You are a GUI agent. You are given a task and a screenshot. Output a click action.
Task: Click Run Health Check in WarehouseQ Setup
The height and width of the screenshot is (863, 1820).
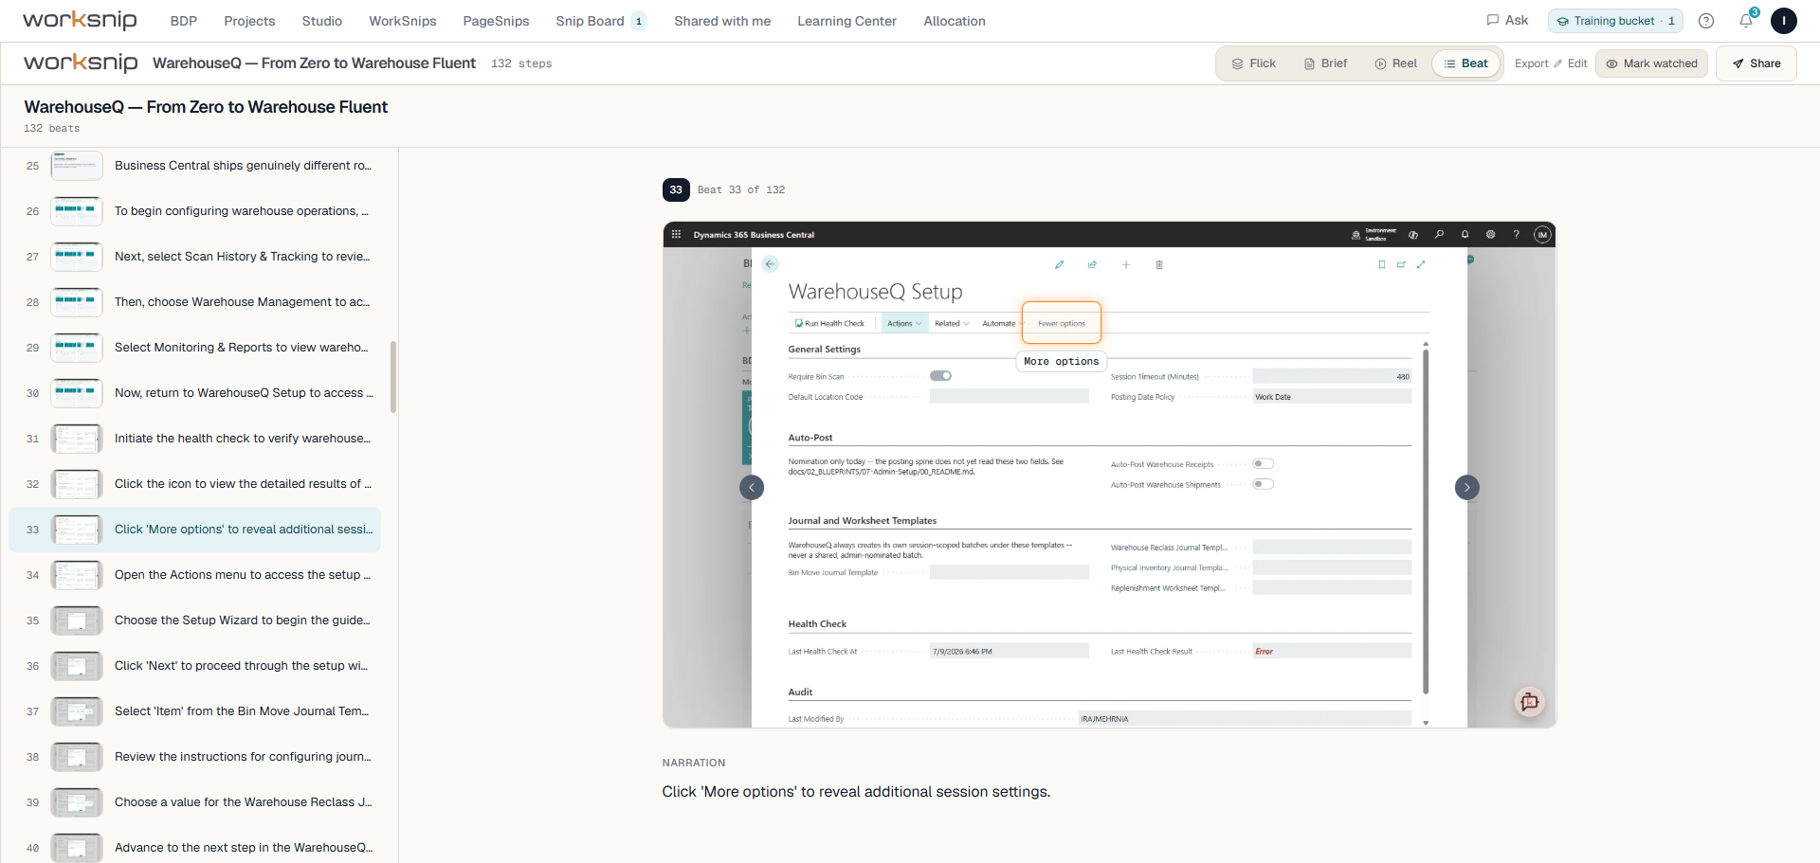pos(830,324)
